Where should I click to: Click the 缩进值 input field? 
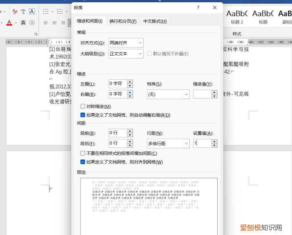pos(202,94)
